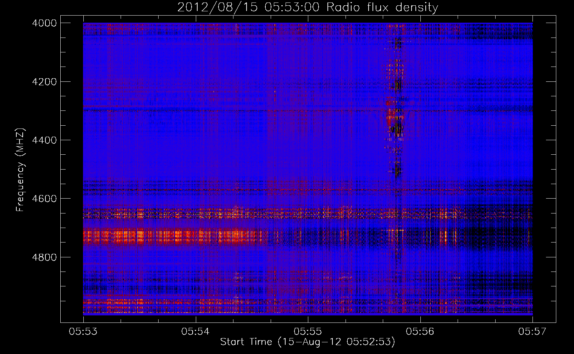The height and width of the screenshot is (354, 574).
Task: Select the 4800 frequency axis label
Action: [x=44, y=257]
